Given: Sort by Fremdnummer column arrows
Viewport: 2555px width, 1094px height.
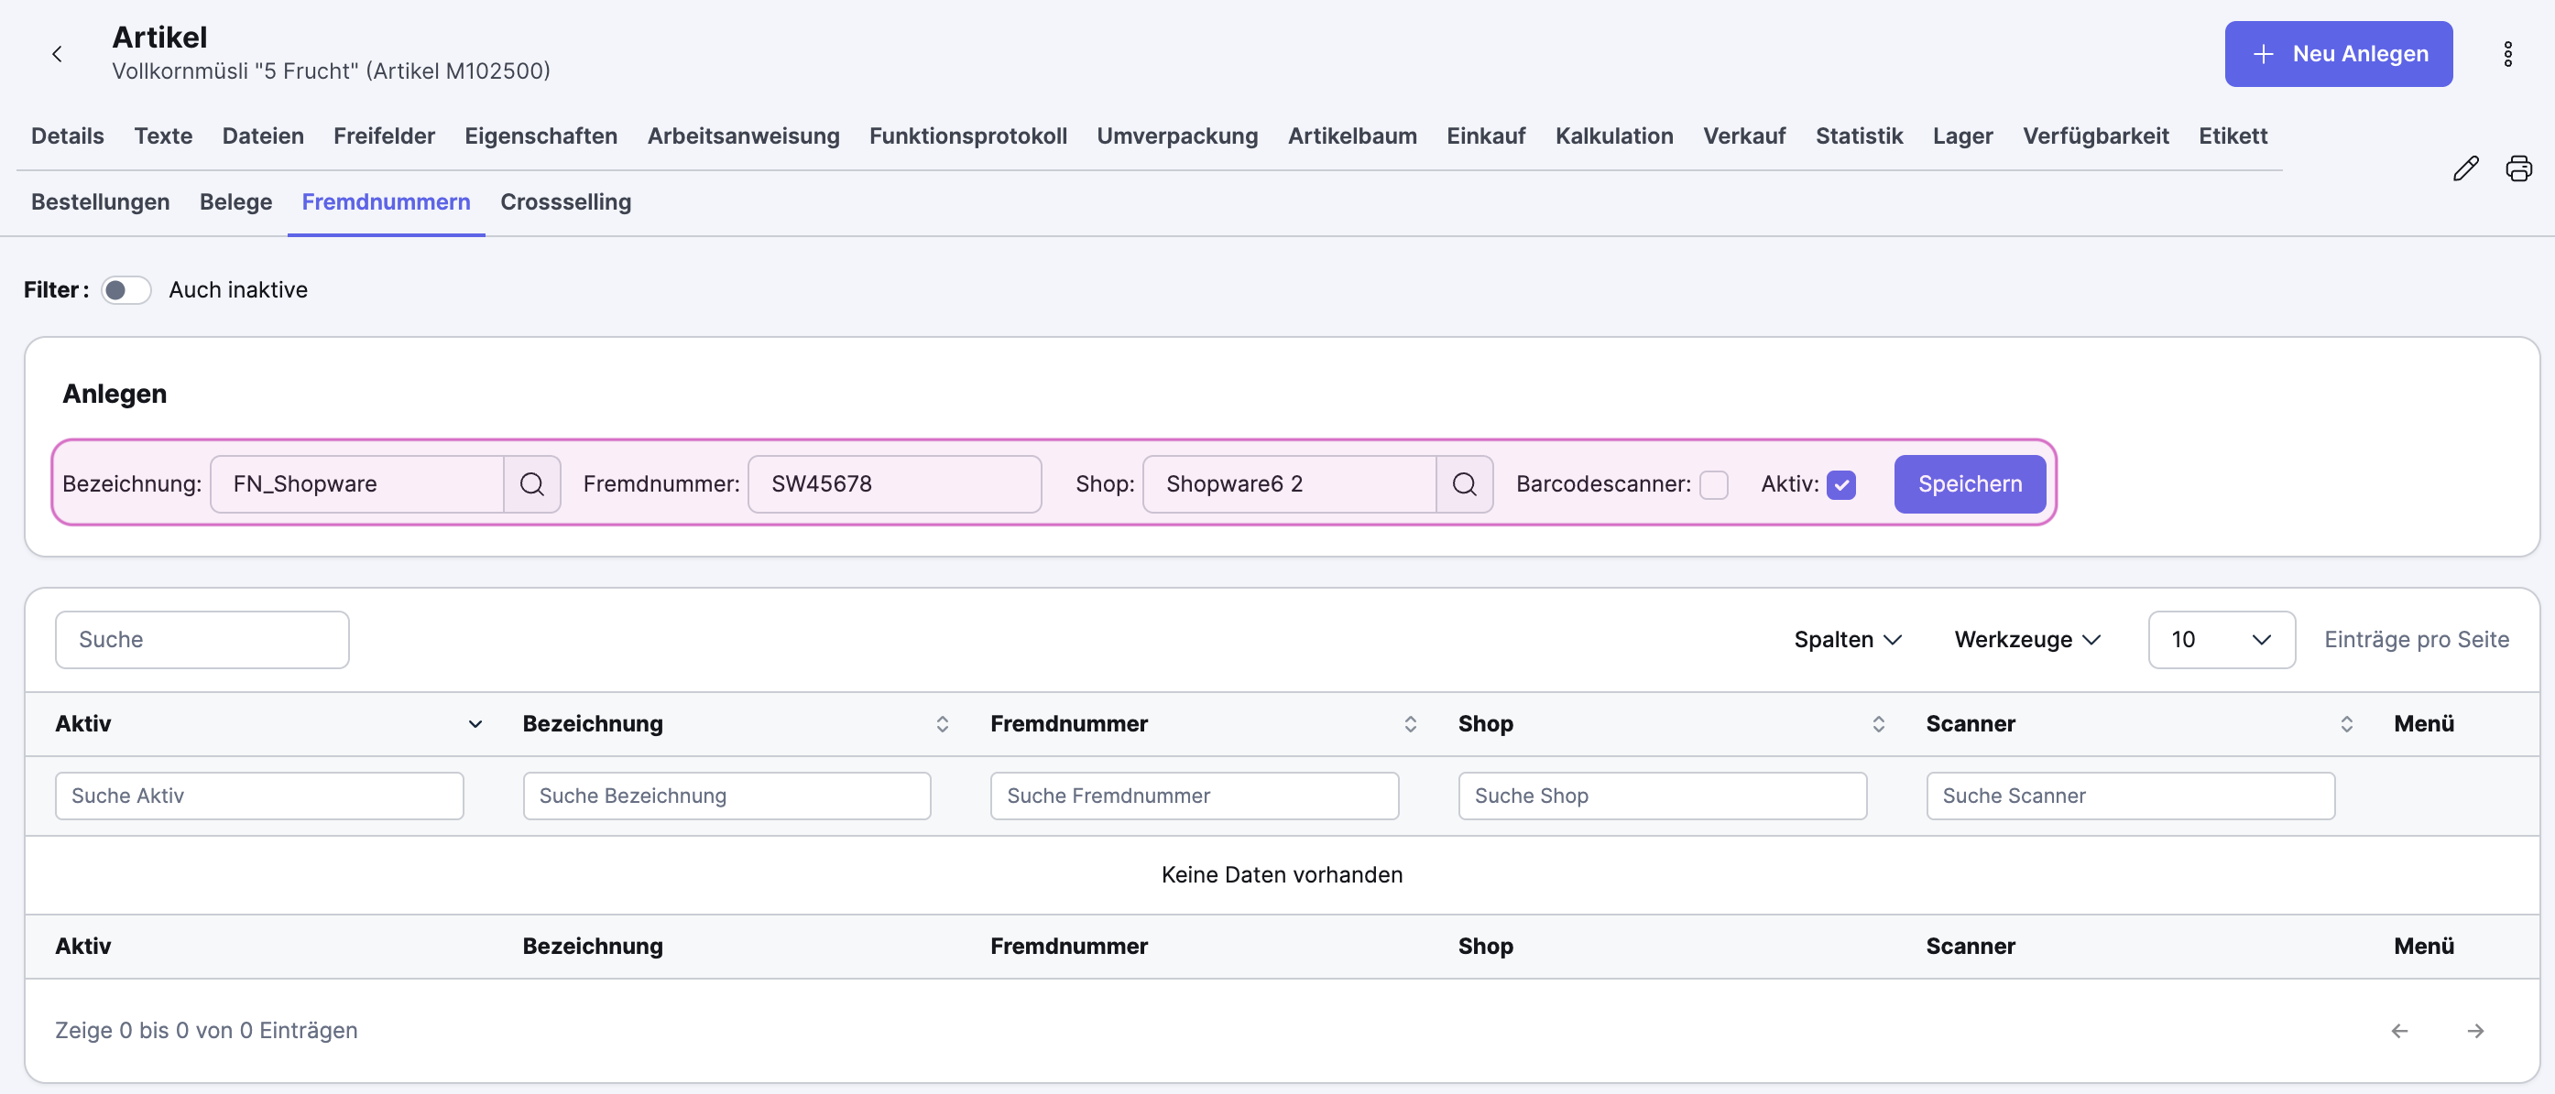Looking at the screenshot, I should coord(1409,723).
